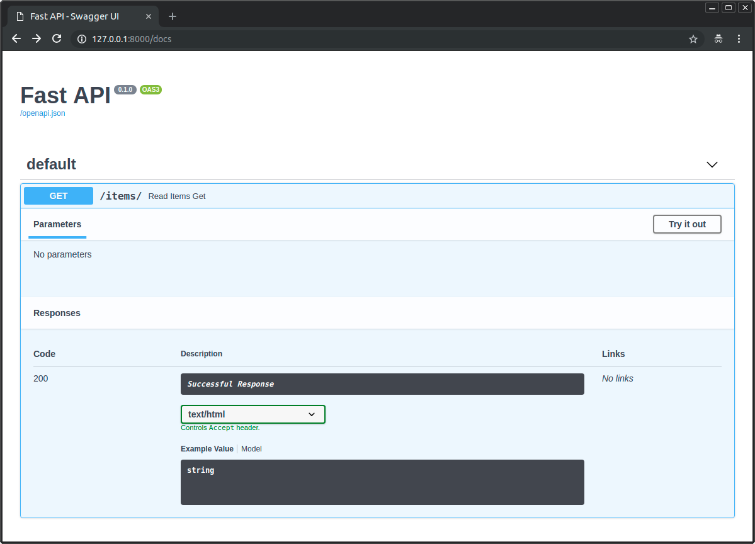Viewport: 755px width, 544px height.
Task: Switch to the Model tab
Action: (x=251, y=449)
